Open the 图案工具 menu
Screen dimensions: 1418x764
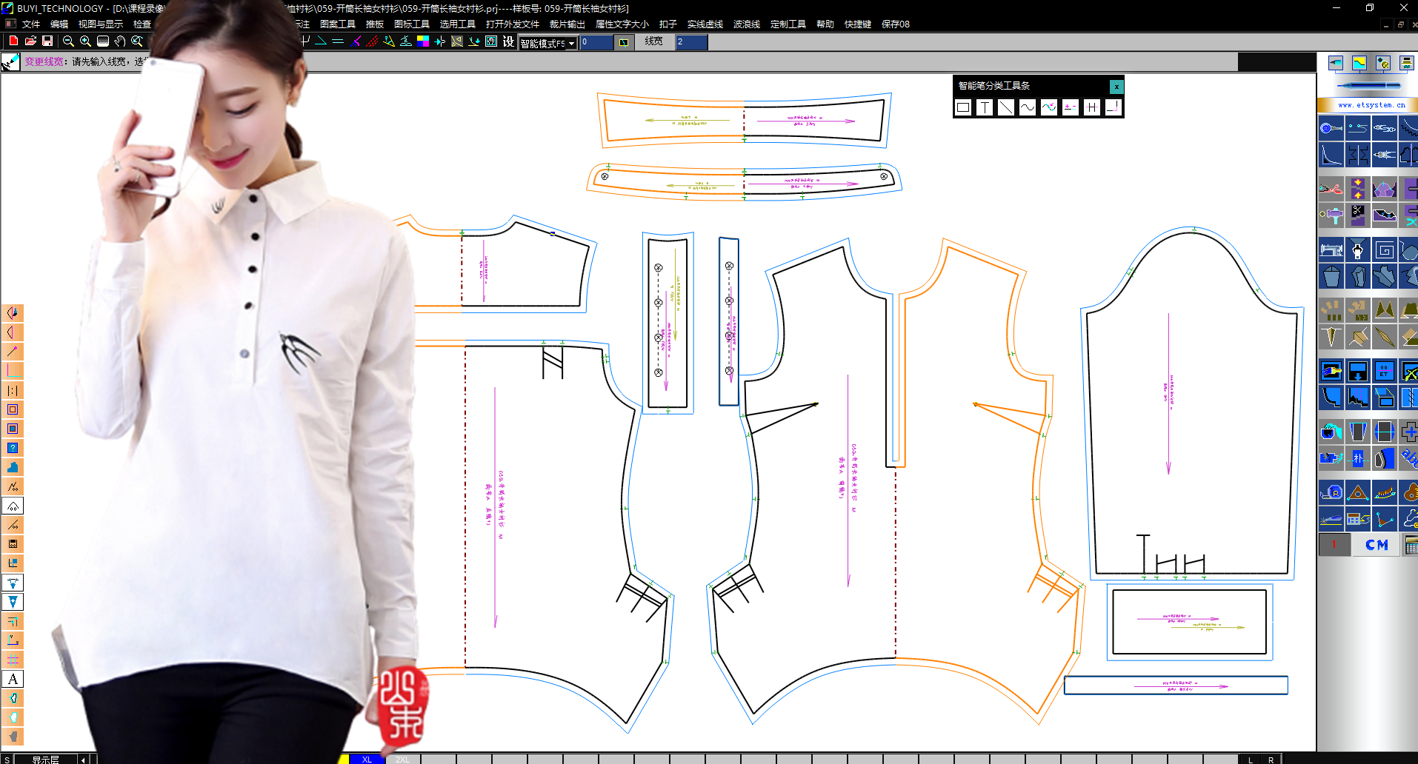pyautogui.click(x=338, y=24)
